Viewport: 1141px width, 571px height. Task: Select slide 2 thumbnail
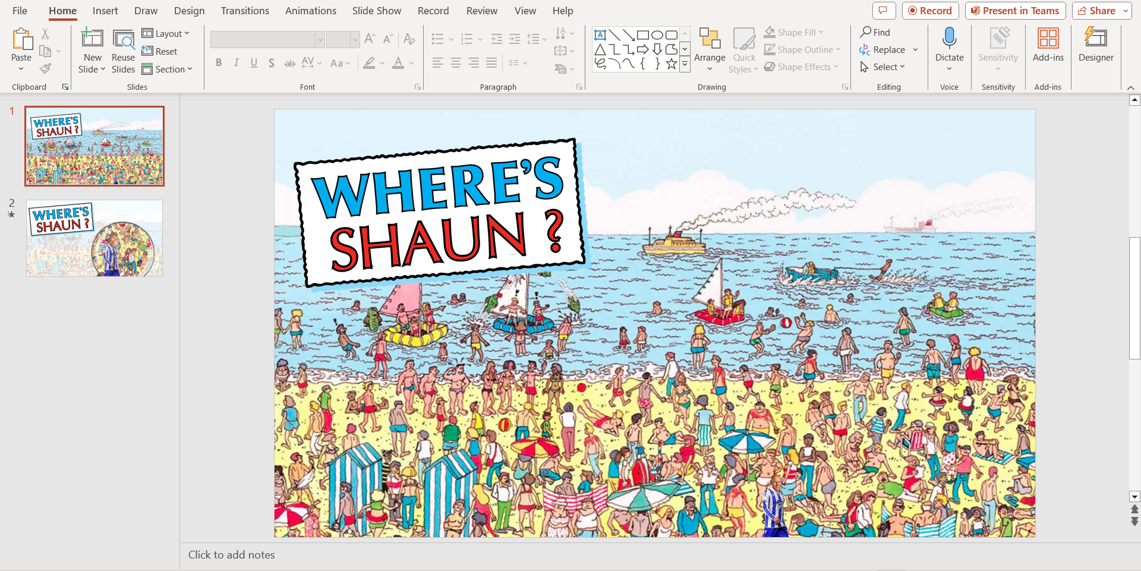pos(94,238)
